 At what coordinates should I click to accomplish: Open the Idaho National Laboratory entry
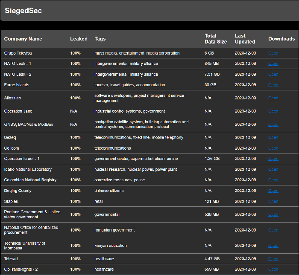[273, 170]
